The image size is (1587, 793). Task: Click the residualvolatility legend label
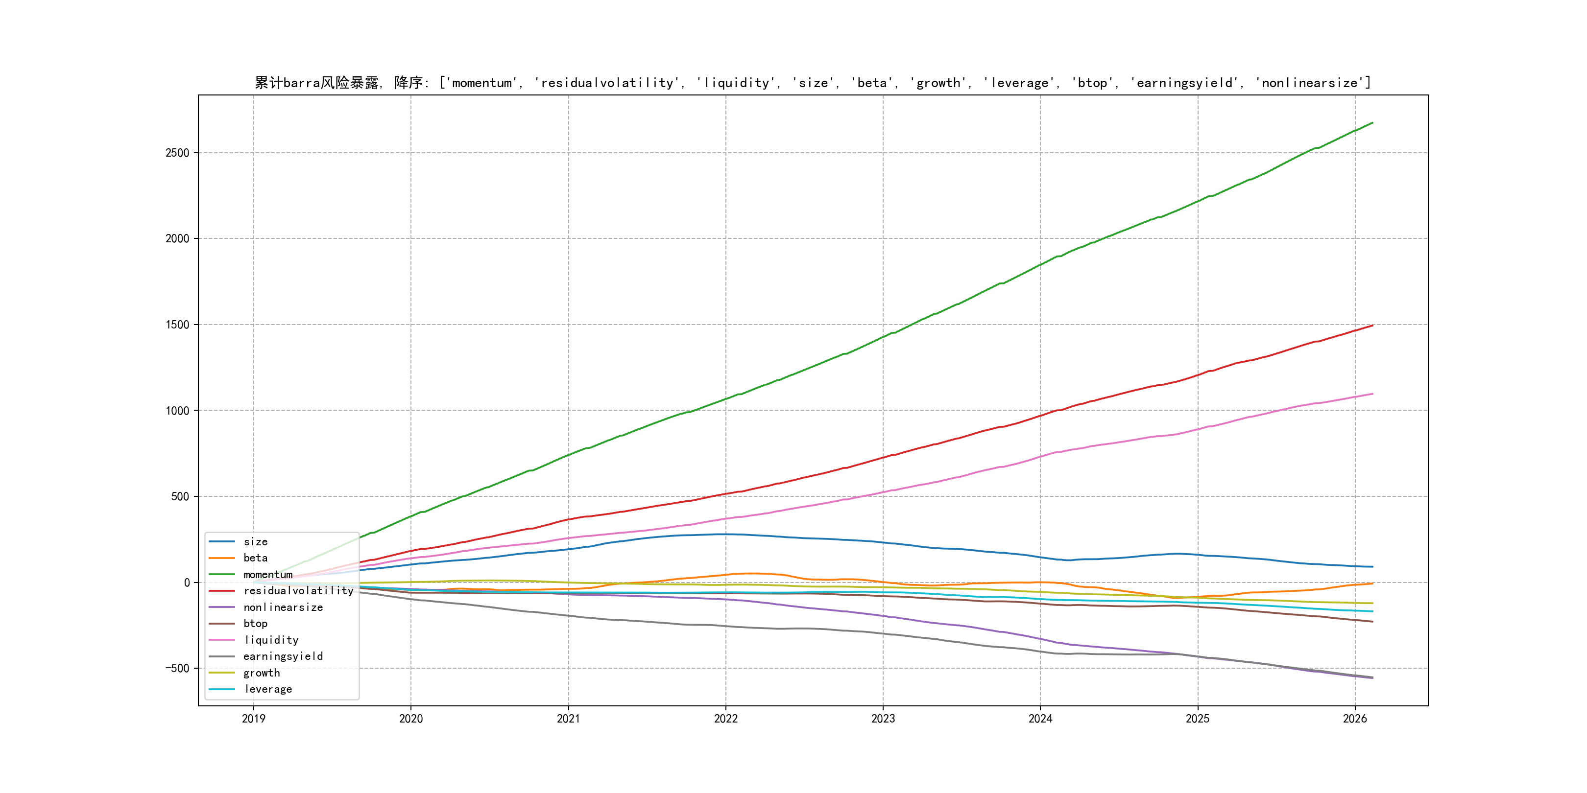pos(298,590)
